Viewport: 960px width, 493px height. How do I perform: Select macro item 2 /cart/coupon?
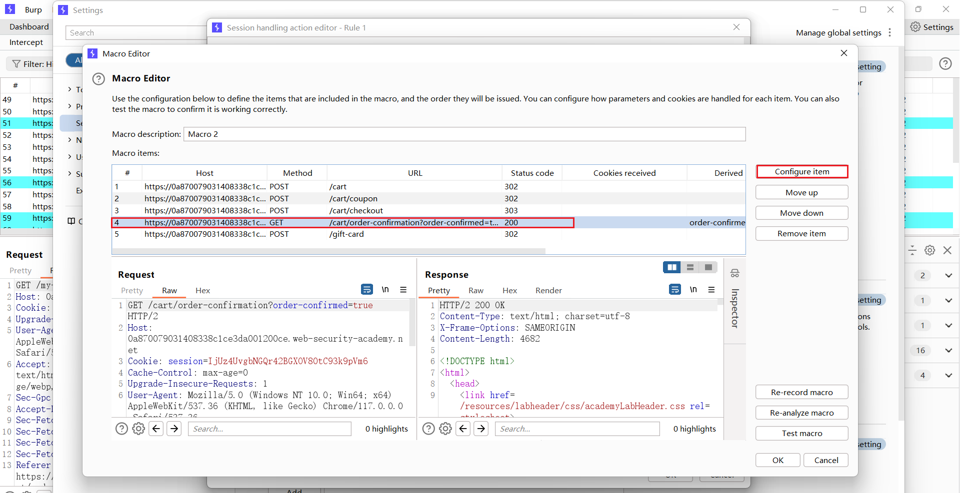click(428, 199)
